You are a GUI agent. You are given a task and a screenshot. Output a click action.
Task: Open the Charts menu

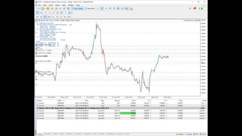tap(57, 5)
